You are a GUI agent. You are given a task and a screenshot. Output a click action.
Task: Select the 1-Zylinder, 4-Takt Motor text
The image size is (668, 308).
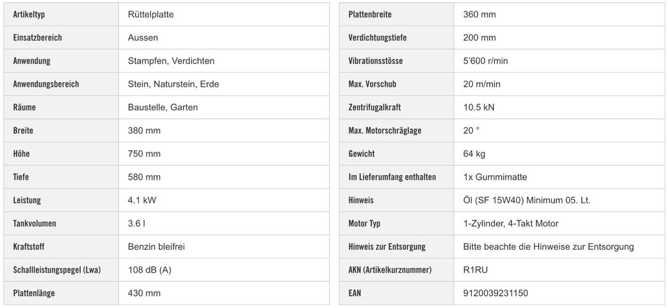[x=511, y=224]
